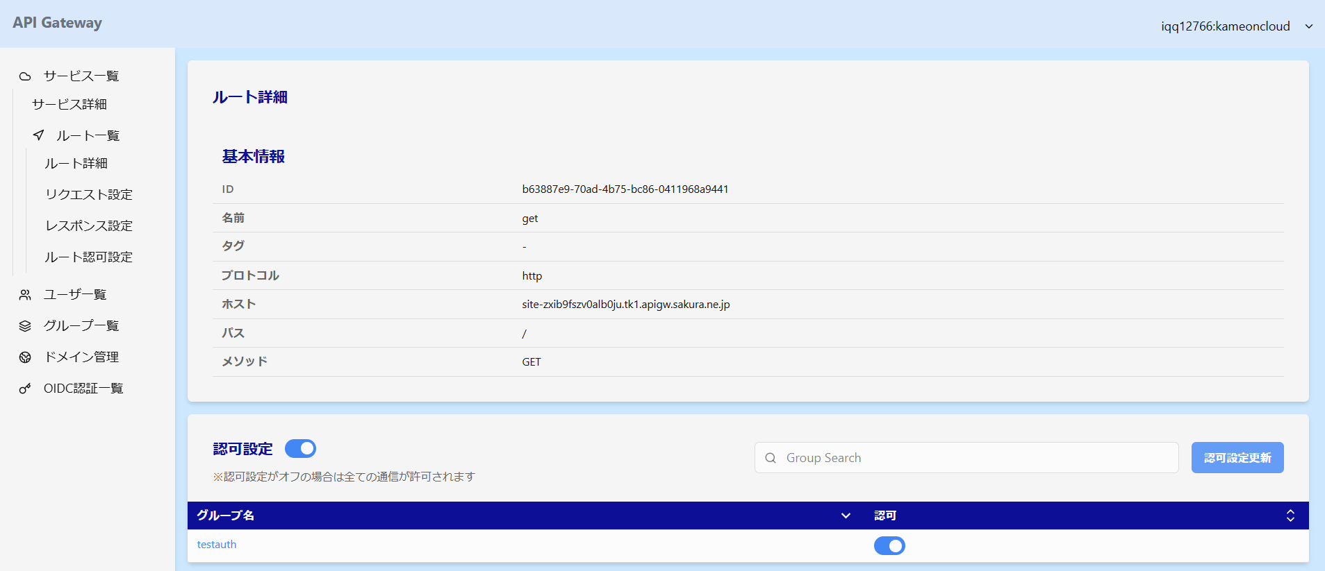This screenshot has height=571, width=1325.
Task: Disable authorization toggle for testauth group
Action: [889, 546]
